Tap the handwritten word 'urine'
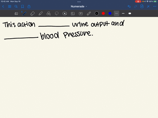Image resolution: width=158 pixels, height=118 pixels. (80, 24)
